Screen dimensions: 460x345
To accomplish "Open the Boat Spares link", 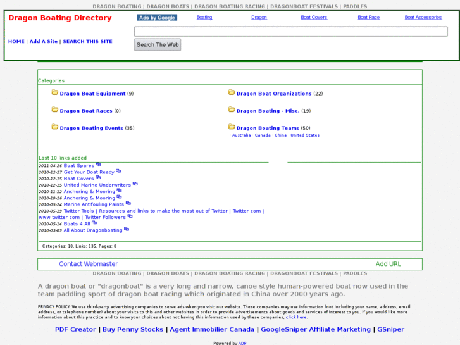I will 79,166.
